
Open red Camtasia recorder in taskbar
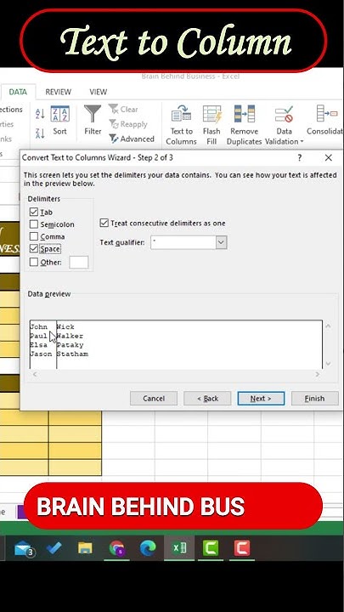point(242,548)
